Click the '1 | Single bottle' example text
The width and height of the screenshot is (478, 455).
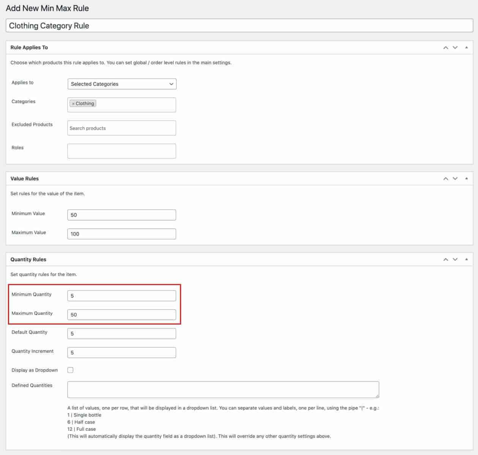[x=84, y=415]
